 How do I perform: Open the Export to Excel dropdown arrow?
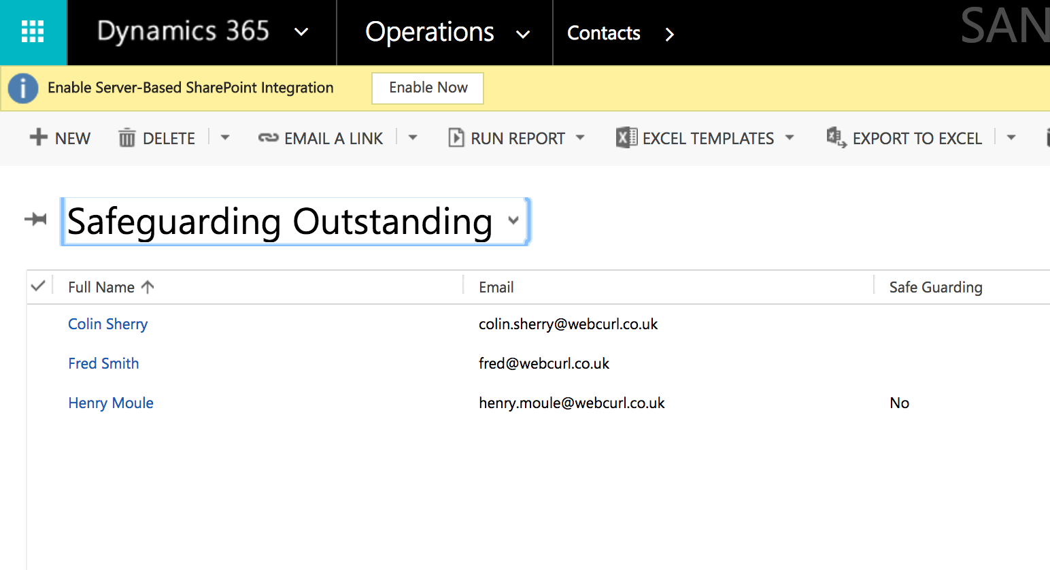coord(1011,137)
